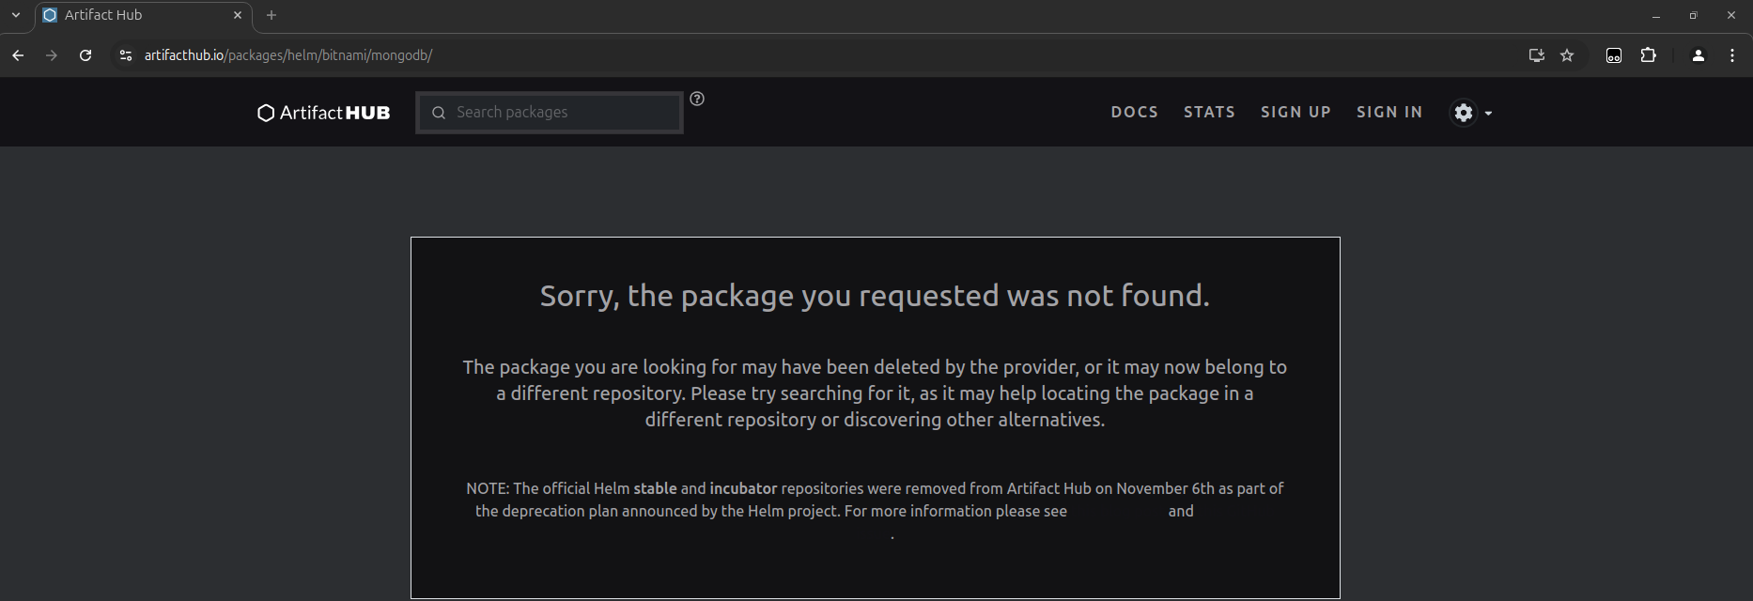Click the Artifact Hub logo
1753x601 pixels.
(323, 113)
